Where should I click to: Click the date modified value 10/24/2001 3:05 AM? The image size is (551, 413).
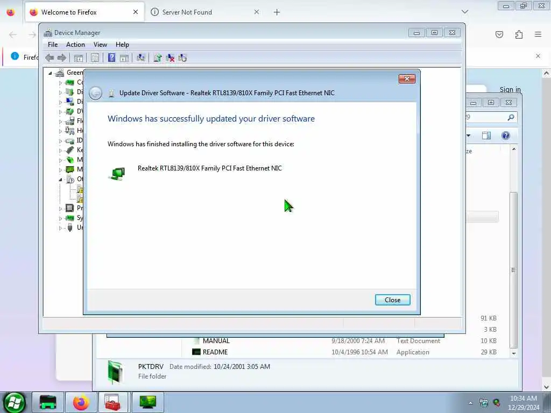(x=242, y=367)
